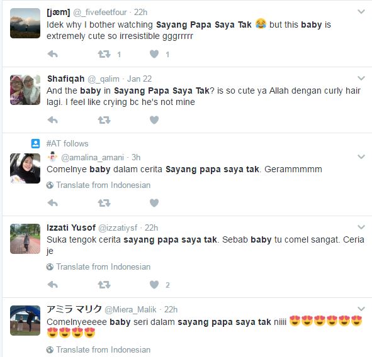Expand options menu for Shafiqah's tweet
This screenshot has width=372, height=357.
pyautogui.click(x=361, y=78)
